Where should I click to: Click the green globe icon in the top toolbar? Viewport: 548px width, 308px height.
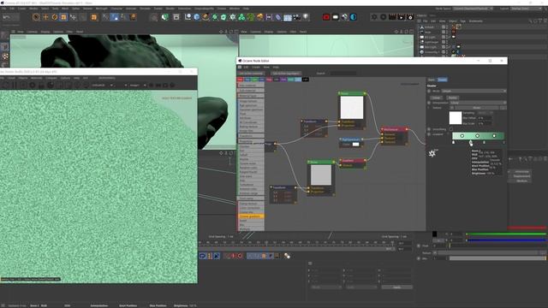[165, 17]
